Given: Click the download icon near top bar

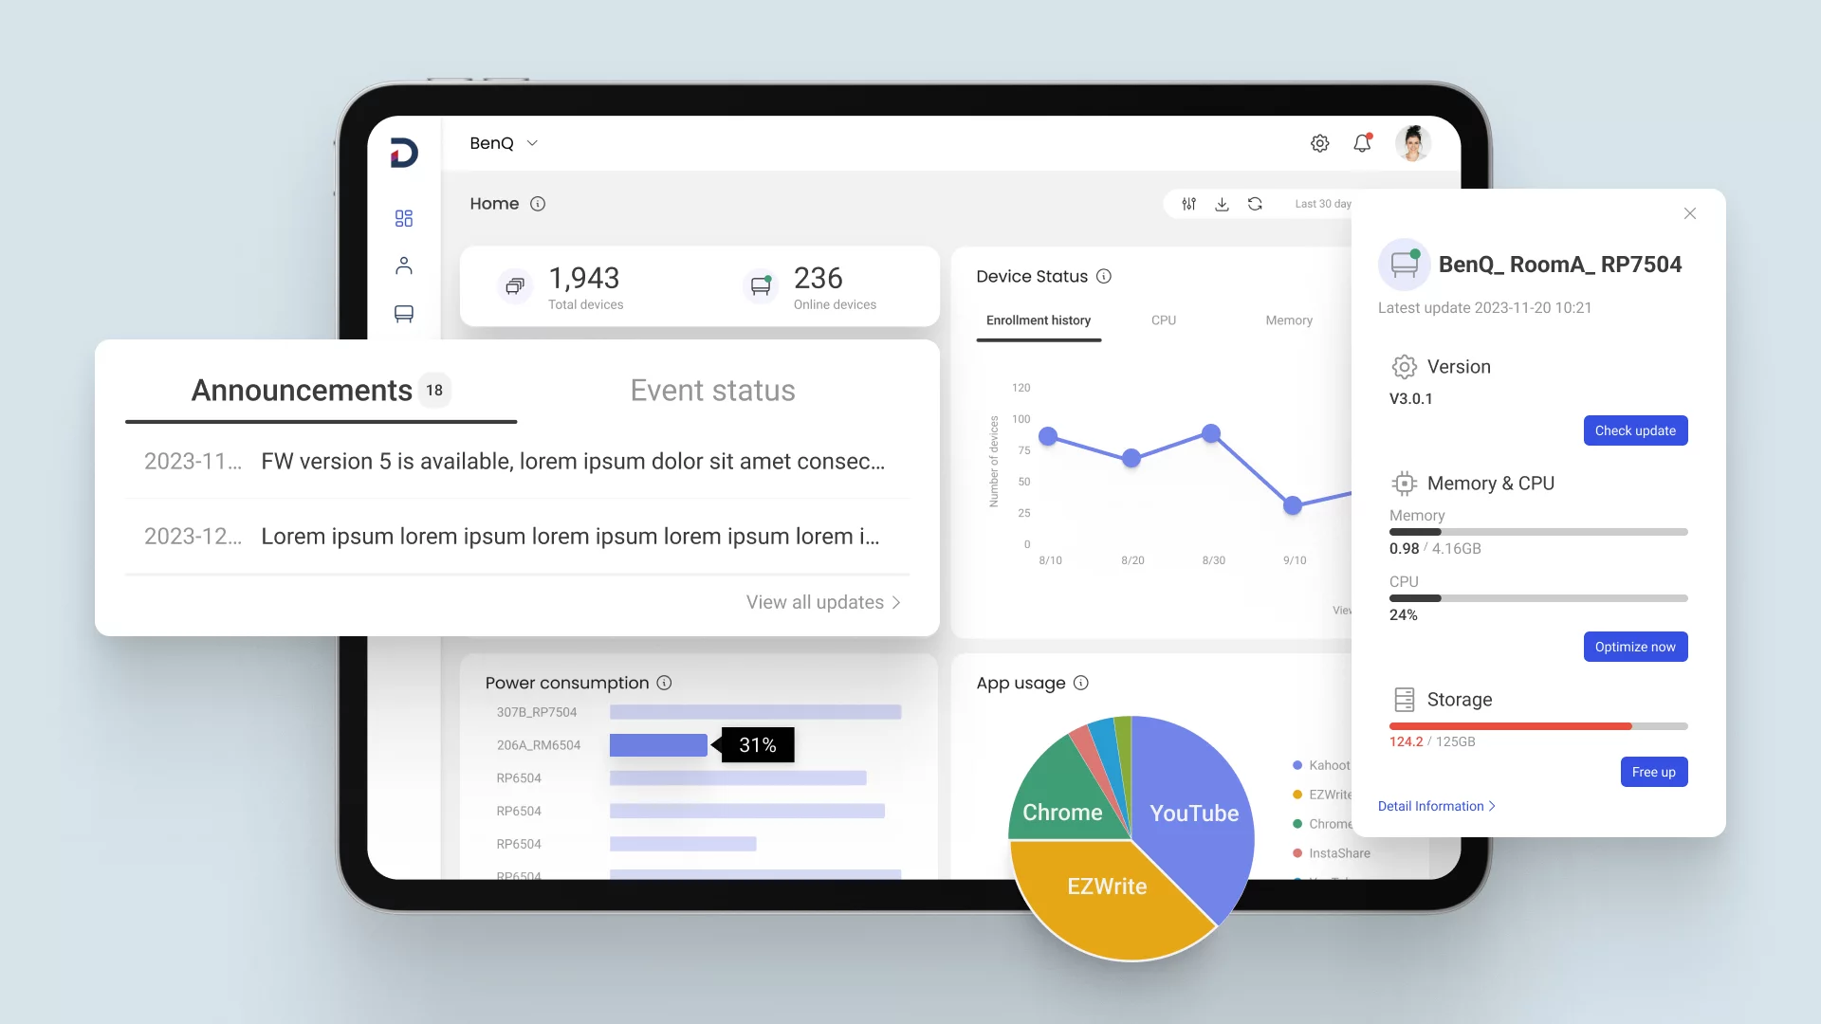Looking at the screenshot, I should pos(1222,203).
